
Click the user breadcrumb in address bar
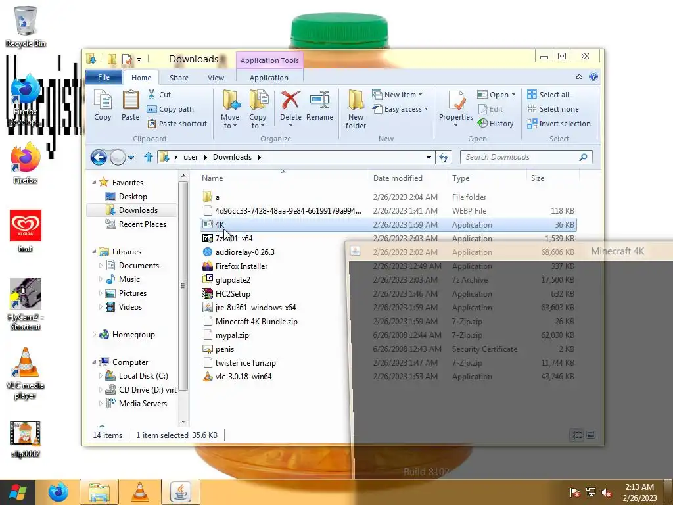tap(191, 157)
